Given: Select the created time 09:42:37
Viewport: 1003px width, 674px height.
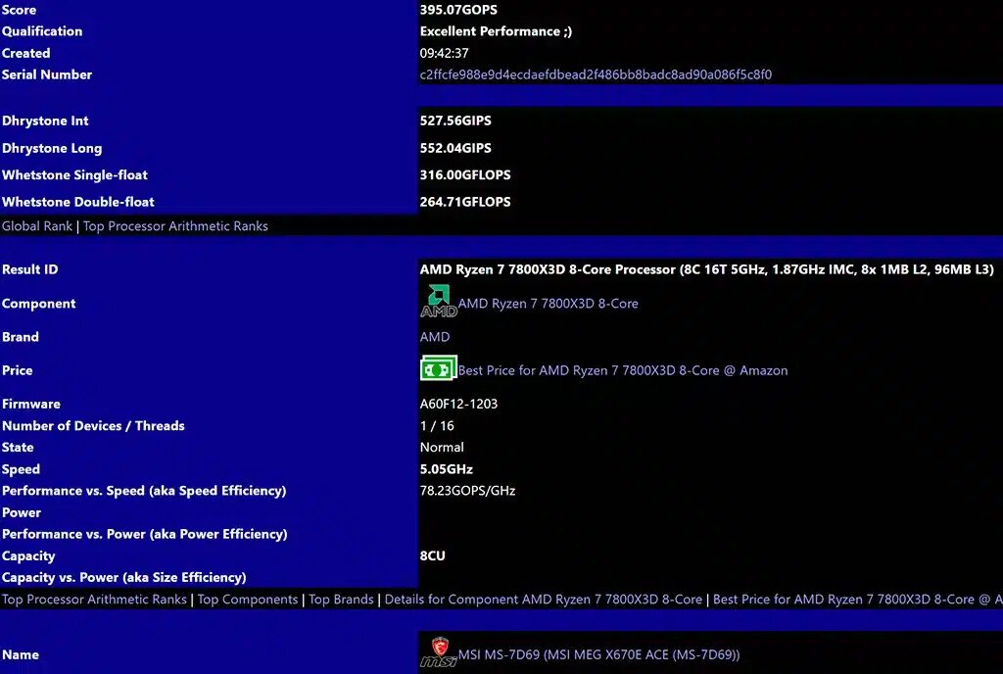Looking at the screenshot, I should pos(444,53).
